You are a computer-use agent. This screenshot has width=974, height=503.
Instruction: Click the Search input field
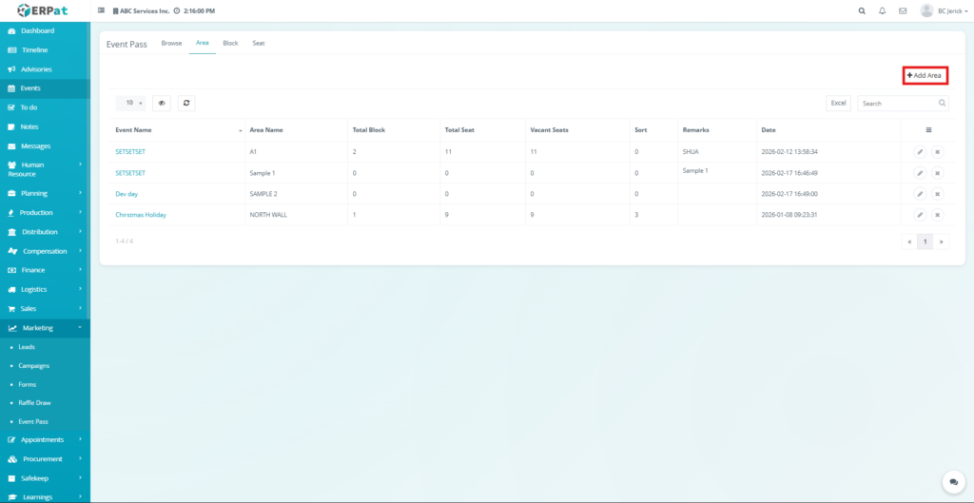point(899,103)
